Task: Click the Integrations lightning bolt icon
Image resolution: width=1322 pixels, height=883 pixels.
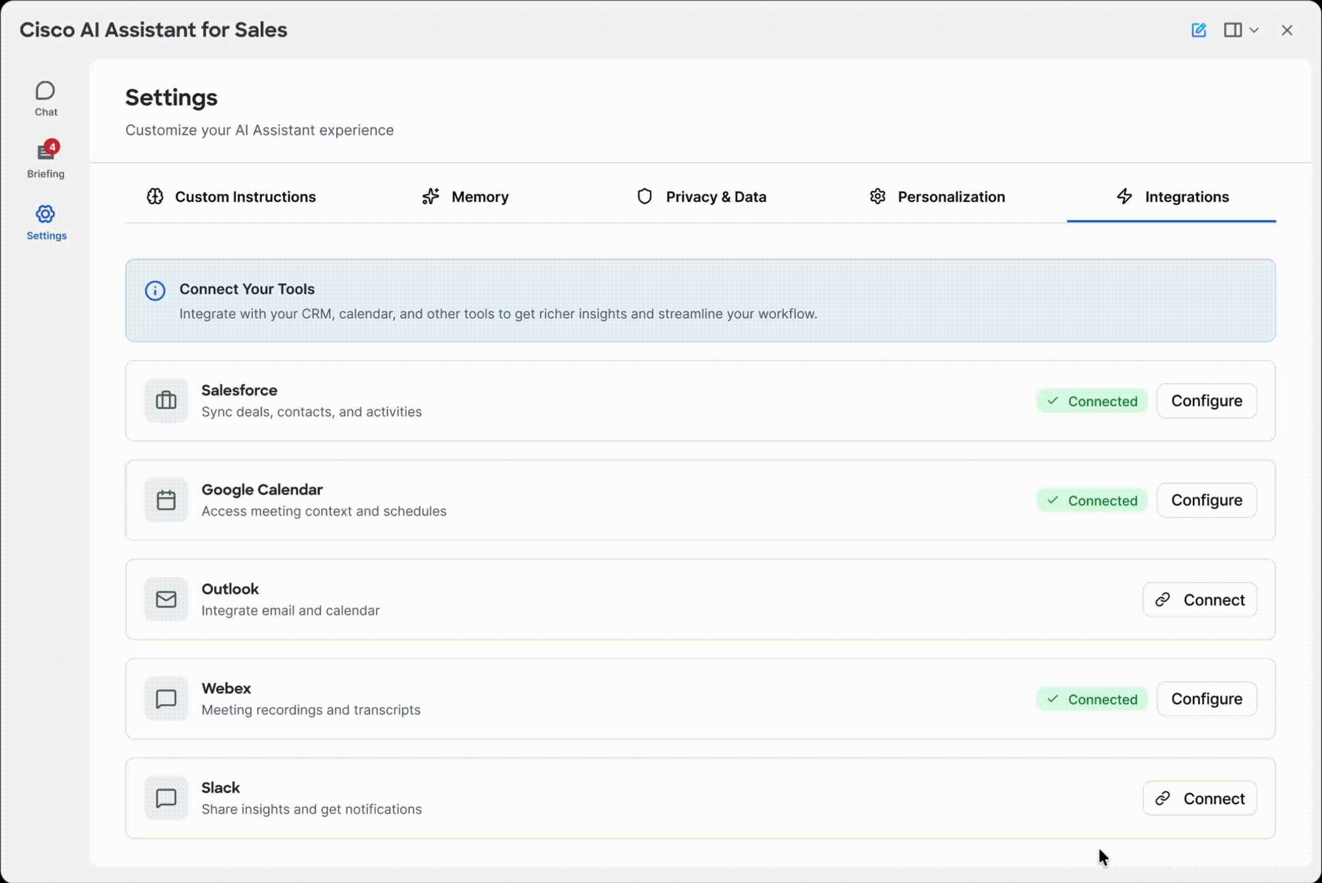Action: point(1124,197)
